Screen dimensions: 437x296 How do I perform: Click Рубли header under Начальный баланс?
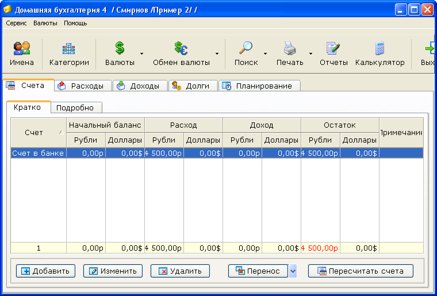(86, 140)
